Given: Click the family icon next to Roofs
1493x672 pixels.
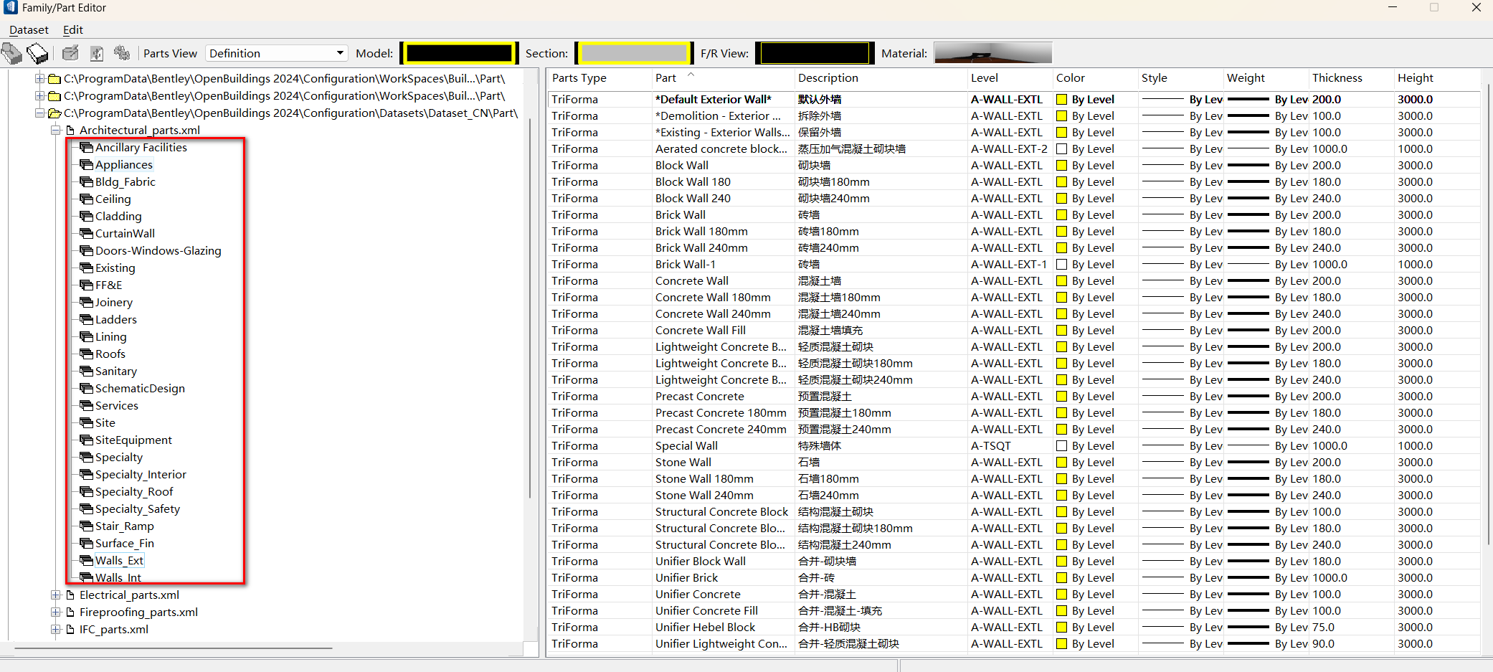Looking at the screenshot, I should point(87,354).
